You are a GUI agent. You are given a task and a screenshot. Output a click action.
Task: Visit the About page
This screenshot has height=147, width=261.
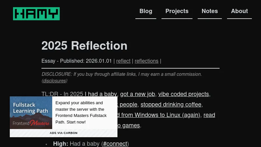(x=239, y=11)
